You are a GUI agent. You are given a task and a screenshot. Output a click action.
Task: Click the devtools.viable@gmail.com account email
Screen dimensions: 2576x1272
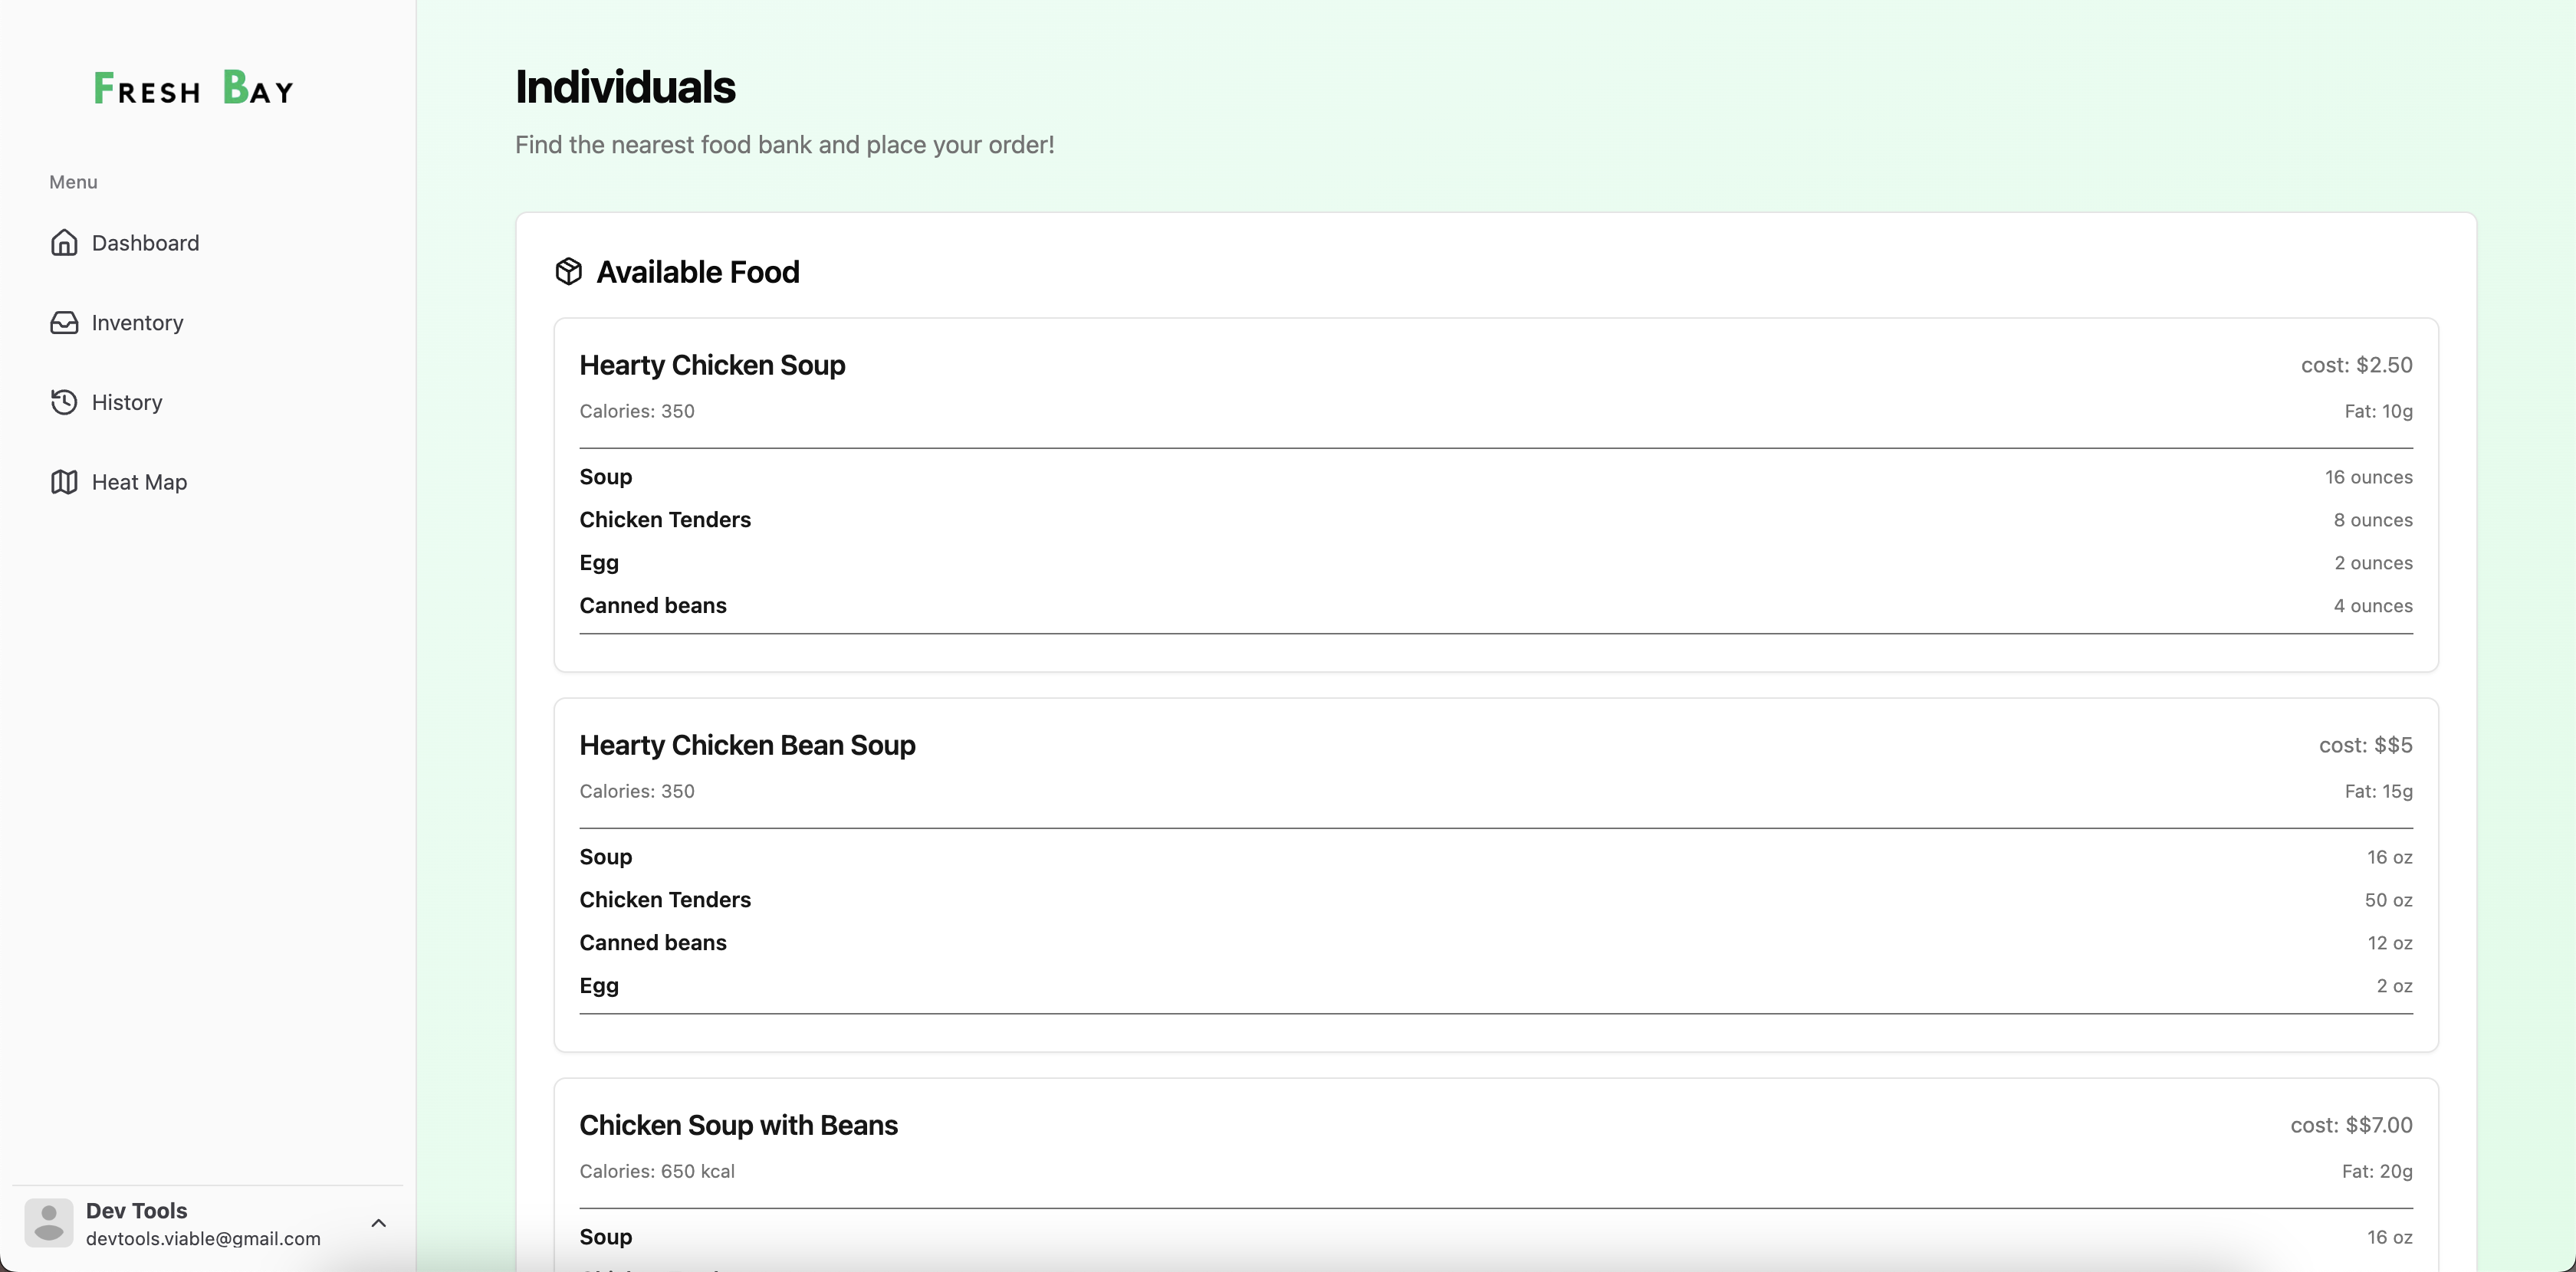(x=203, y=1238)
